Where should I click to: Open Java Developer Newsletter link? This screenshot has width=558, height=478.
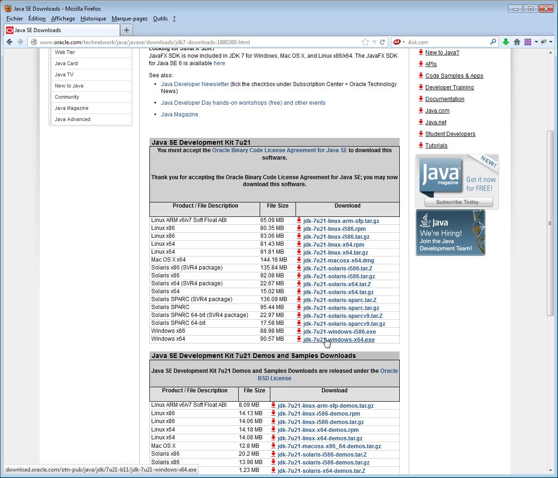pos(195,84)
